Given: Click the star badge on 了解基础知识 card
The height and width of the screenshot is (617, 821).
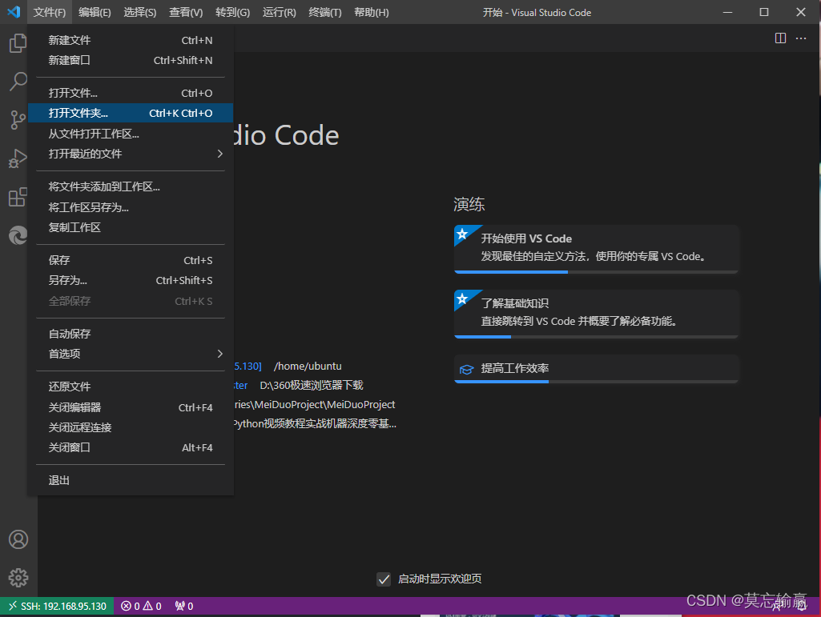Looking at the screenshot, I should click(x=462, y=298).
